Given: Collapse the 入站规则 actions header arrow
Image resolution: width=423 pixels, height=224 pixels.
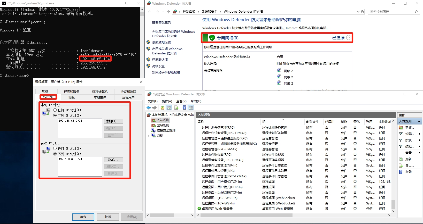Looking at the screenshot, I should (419, 121).
